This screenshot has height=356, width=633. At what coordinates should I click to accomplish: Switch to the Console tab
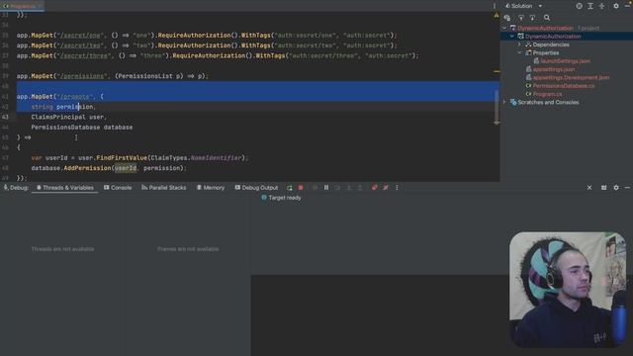(118, 188)
